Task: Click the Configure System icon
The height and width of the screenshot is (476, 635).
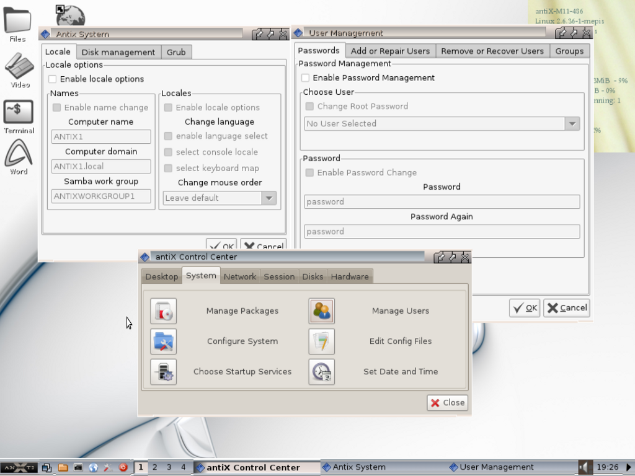Action: click(163, 342)
